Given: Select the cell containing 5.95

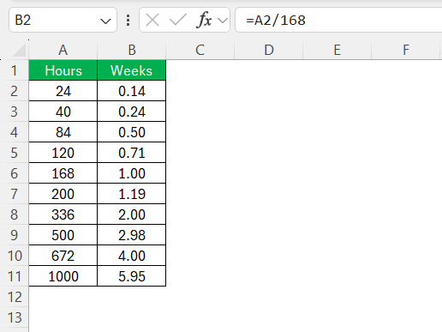Looking at the screenshot, I should (132, 276).
